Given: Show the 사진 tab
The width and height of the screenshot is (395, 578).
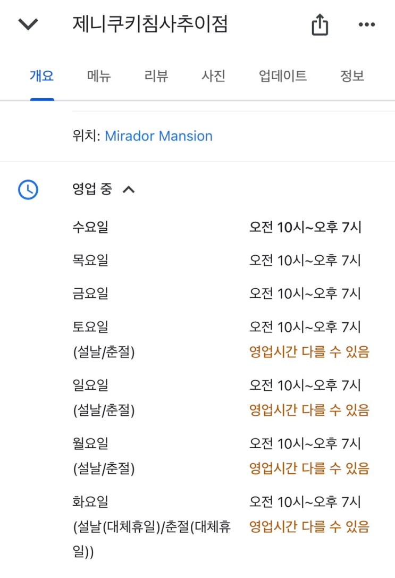Looking at the screenshot, I should (214, 76).
